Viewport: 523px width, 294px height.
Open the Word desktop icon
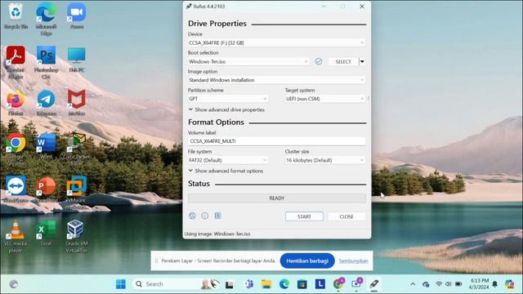point(46,145)
